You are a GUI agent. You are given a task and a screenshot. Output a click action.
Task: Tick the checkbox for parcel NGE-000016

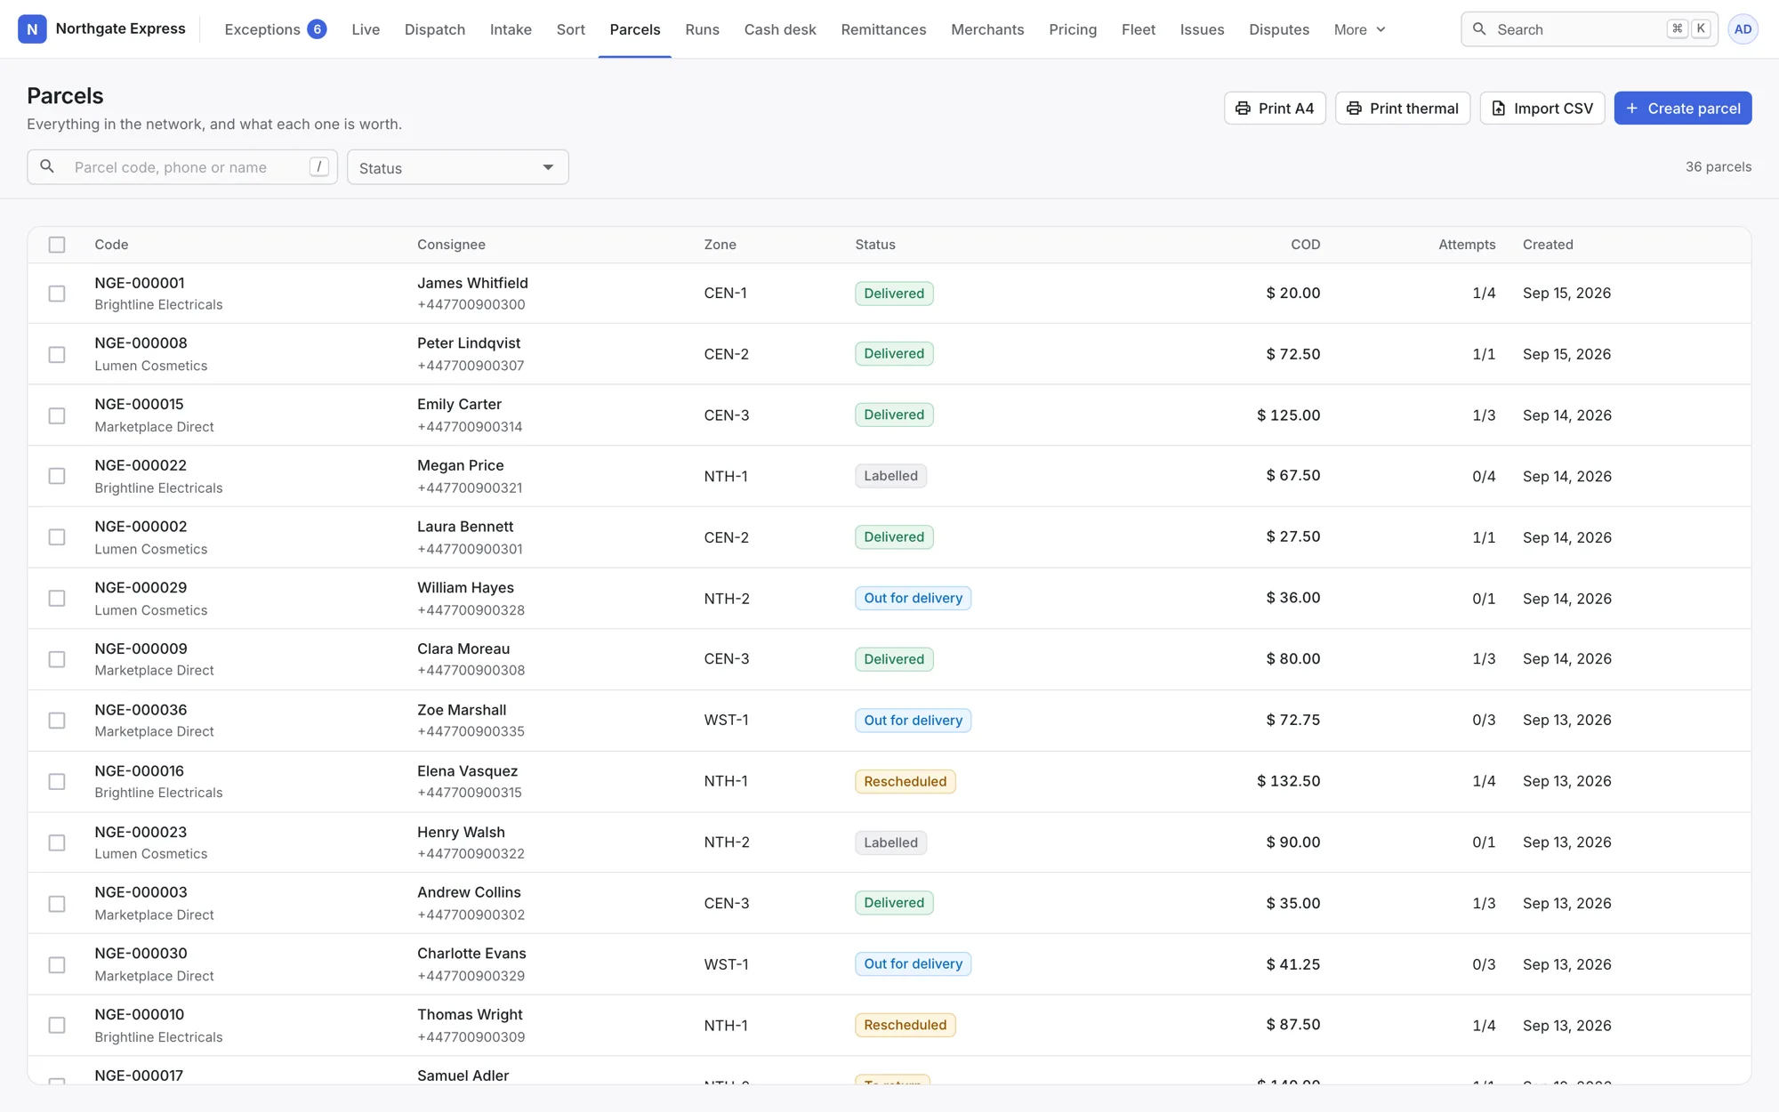(x=57, y=781)
